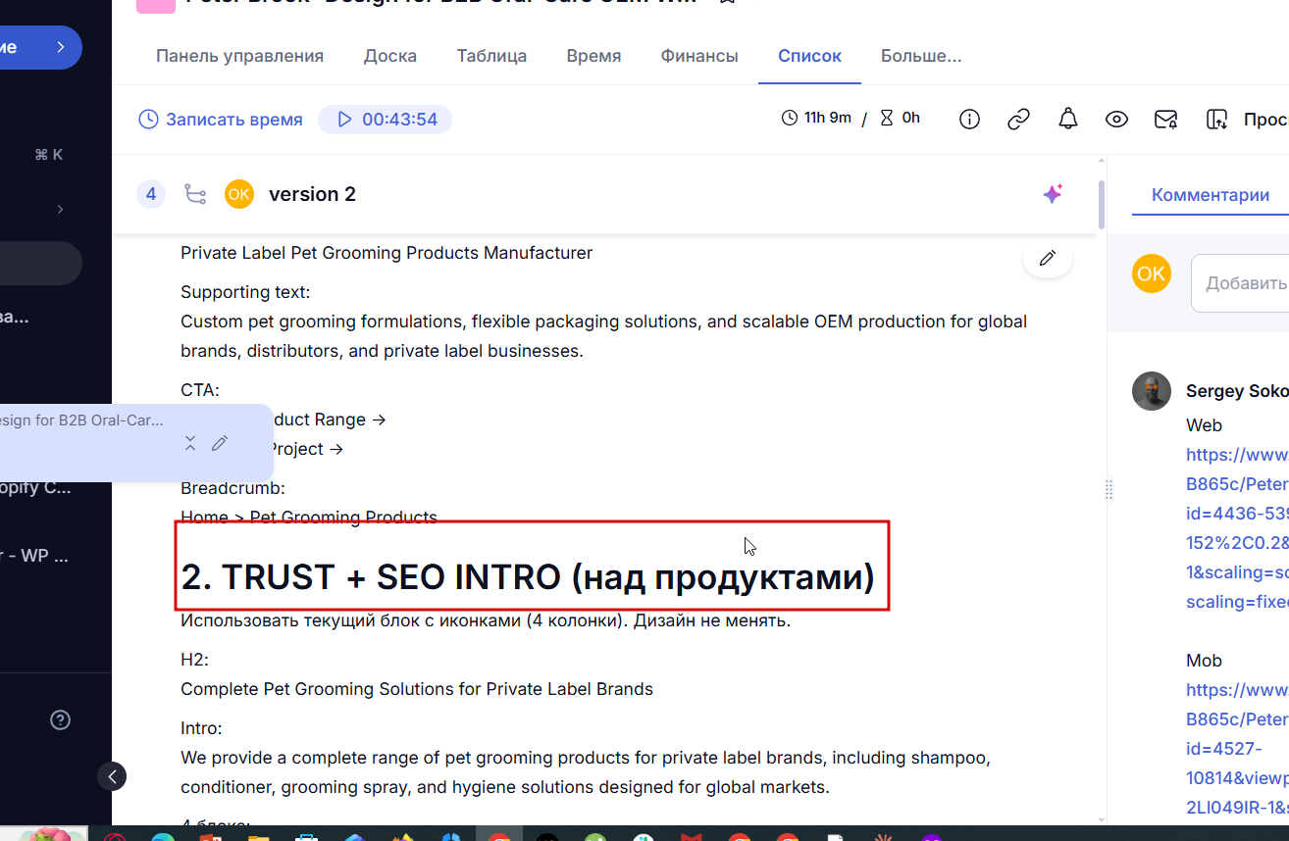Select the sidebar item ending in 'opify C...'

pos(35,488)
